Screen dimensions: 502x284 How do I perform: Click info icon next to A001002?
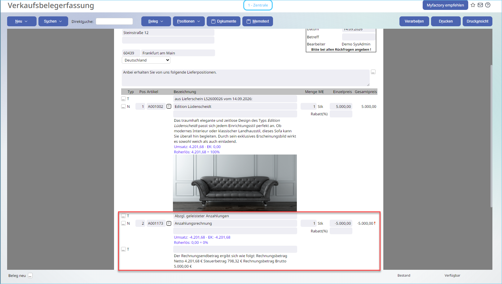[169, 106]
